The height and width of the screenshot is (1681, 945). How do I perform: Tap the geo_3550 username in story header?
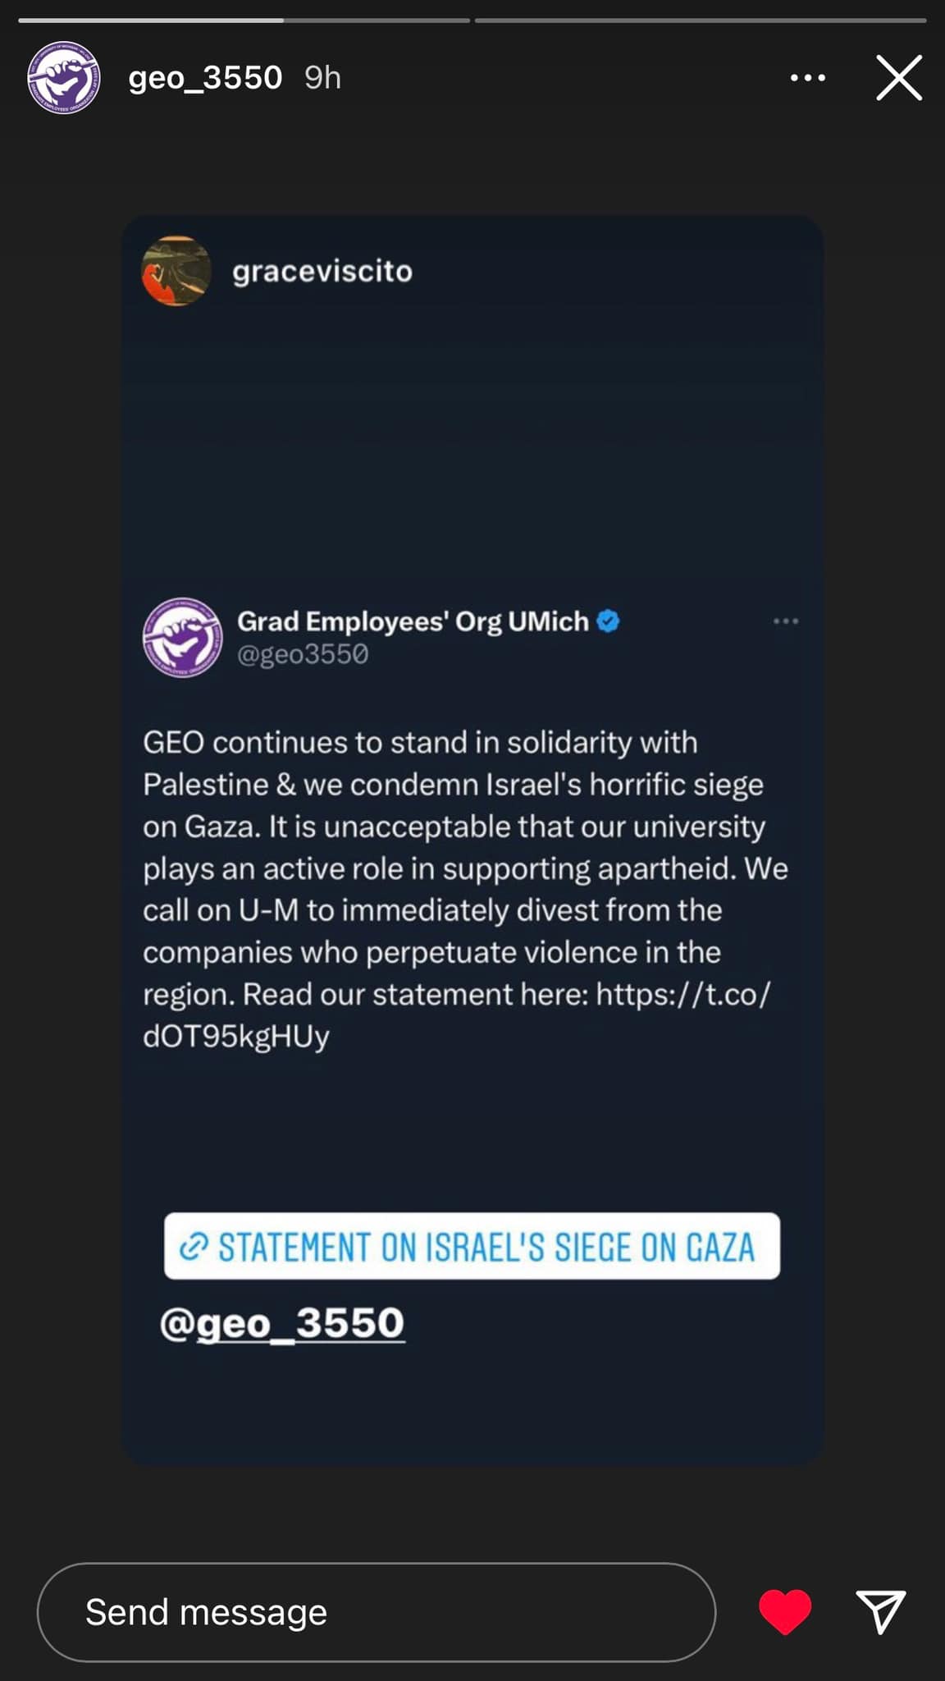205,78
